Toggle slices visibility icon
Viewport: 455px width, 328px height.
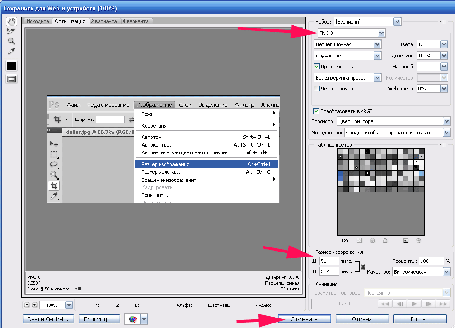(x=11, y=79)
